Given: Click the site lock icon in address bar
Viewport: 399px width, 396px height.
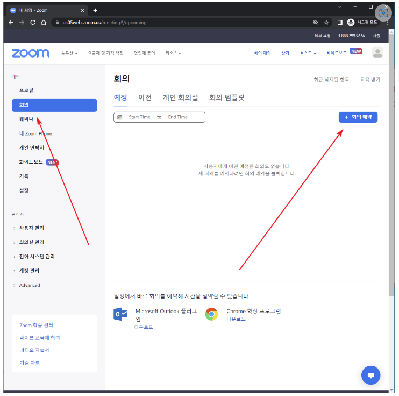Looking at the screenshot, I should pyautogui.click(x=57, y=23).
